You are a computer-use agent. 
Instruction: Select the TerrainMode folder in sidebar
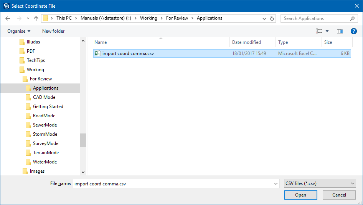point(46,153)
